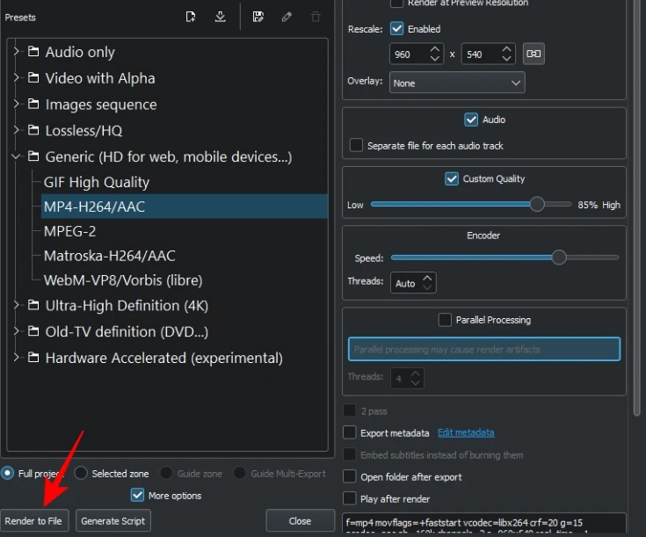This screenshot has width=646, height=537.
Task: Expand Hardware Accelerated category
Action: click(x=16, y=358)
